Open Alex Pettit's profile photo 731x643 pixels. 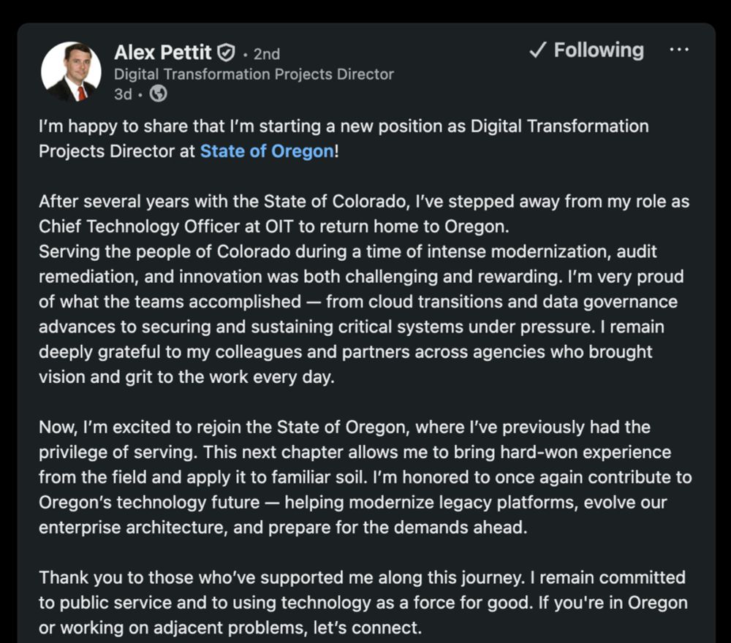click(x=71, y=72)
